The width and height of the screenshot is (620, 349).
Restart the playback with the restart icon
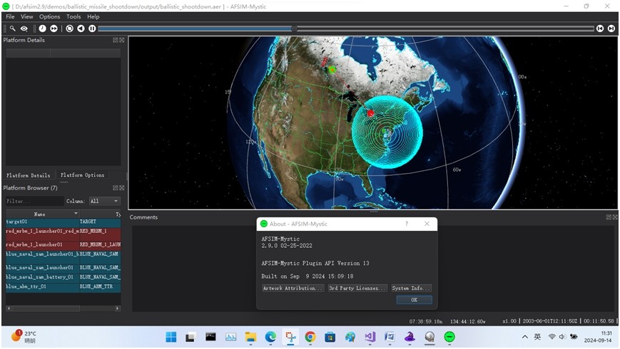click(69, 28)
